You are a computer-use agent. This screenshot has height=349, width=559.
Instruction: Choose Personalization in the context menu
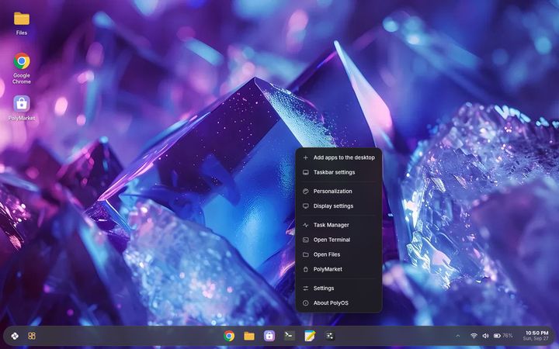(339, 192)
